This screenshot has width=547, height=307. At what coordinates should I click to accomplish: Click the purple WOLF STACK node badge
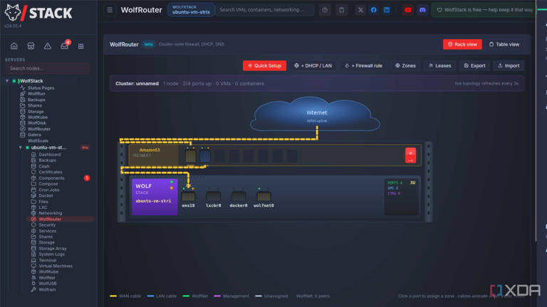pos(155,197)
